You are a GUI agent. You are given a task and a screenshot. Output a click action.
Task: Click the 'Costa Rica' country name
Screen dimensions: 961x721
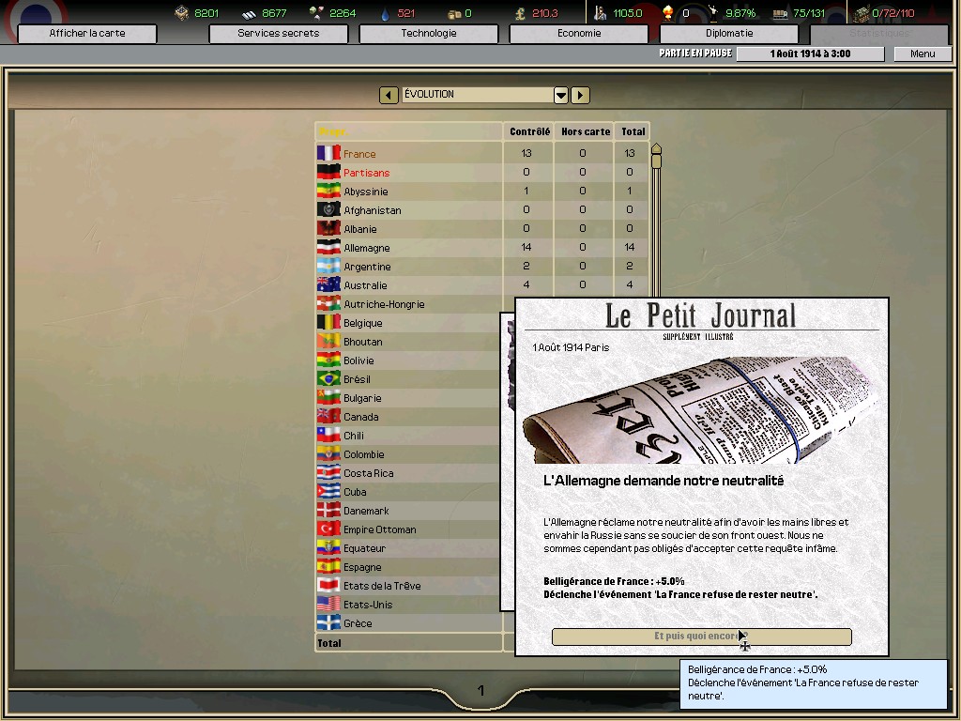pos(368,473)
